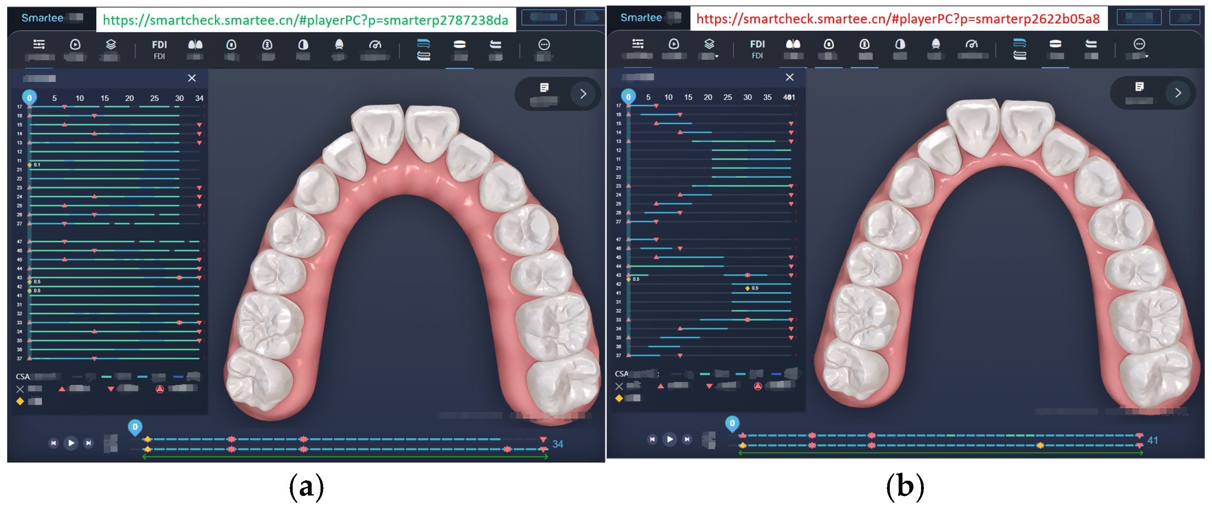The width and height of the screenshot is (1212, 509).
Task: Skip to last step in right window player
Action: [x=687, y=439]
